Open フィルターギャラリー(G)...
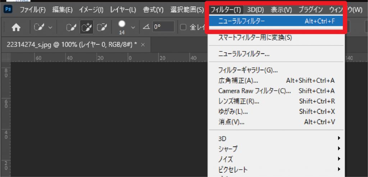The height and width of the screenshot is (177, 368). [x=276, y=70]
